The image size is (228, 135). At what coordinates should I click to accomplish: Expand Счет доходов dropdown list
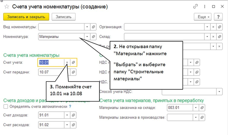[x=67, y=115]
